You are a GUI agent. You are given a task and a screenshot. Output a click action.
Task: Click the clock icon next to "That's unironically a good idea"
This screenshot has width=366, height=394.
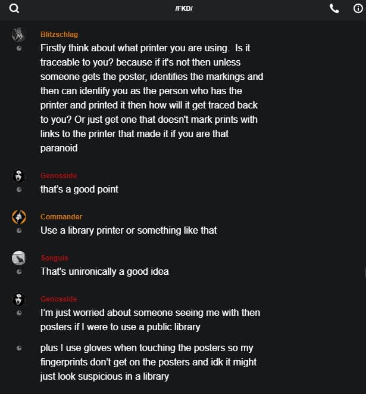[19, 272]
